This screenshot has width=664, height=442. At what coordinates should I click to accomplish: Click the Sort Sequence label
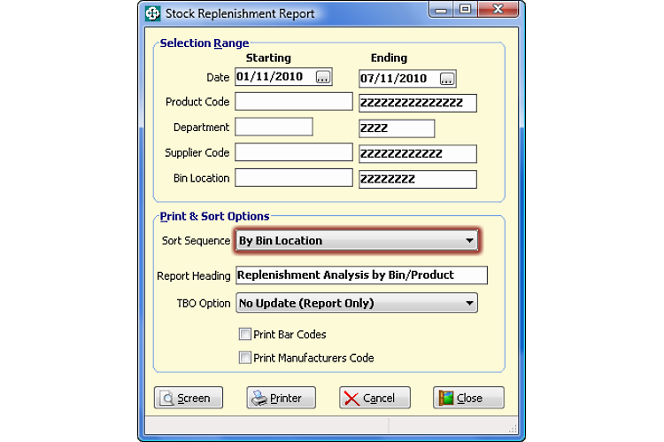[196, 241]
